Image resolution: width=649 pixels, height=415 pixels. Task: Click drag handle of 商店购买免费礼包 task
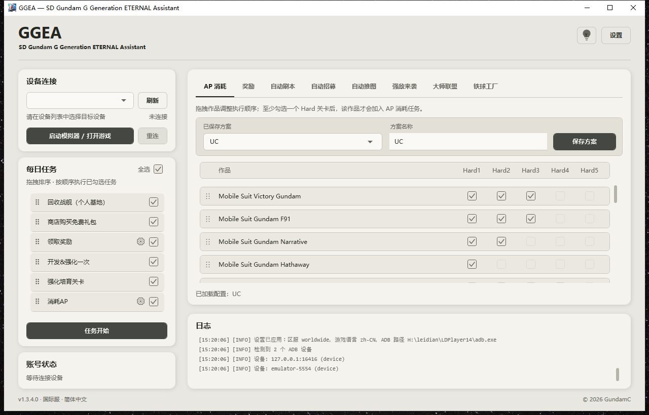(x=37, y=222)
